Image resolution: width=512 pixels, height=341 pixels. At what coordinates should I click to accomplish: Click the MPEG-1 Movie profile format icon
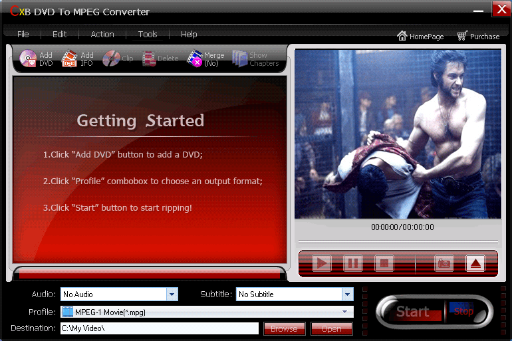pyautogui.click(x=68, y=312)
